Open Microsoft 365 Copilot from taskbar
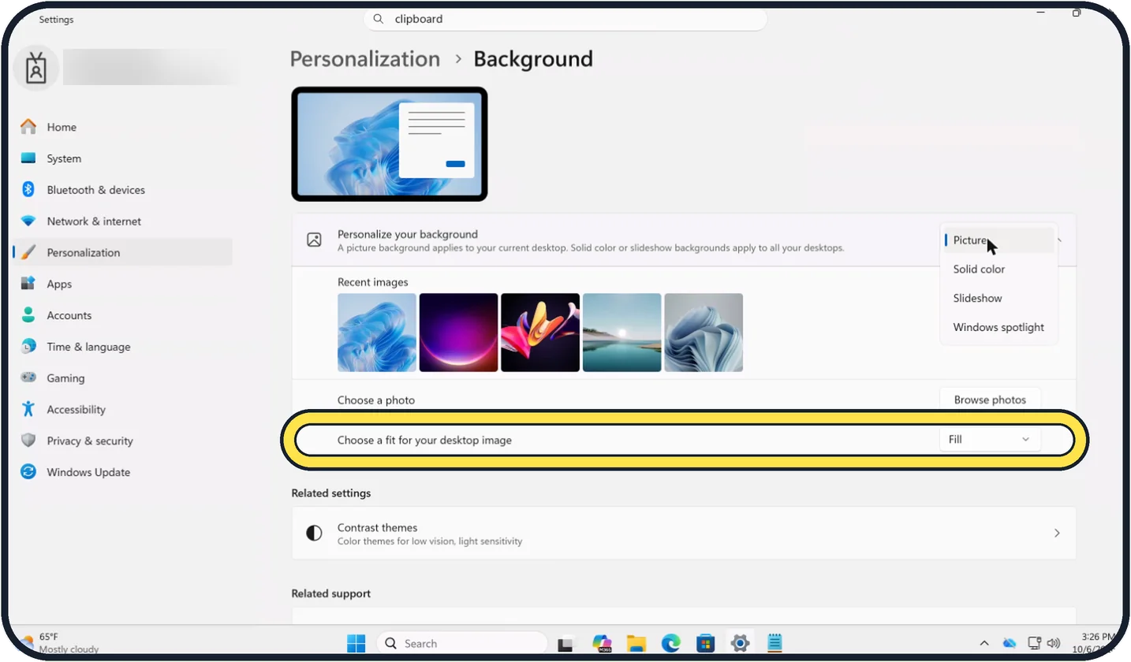 click(x=603, y=643)
